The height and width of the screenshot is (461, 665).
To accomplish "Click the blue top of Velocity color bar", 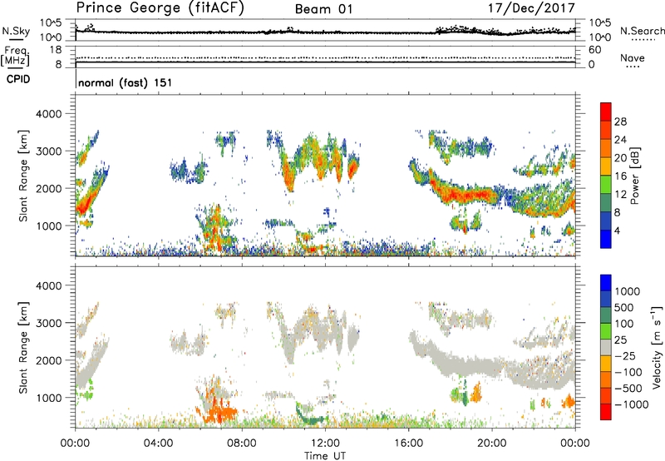I will [x=606, y=283].
